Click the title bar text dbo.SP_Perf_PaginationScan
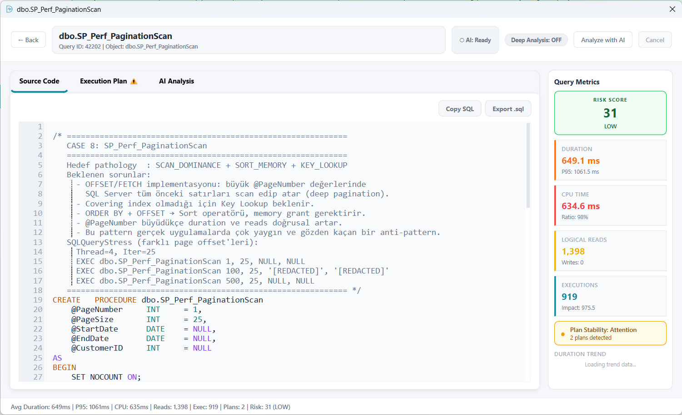The height and width of the screenshot is (415, 682). pos(59,9)
